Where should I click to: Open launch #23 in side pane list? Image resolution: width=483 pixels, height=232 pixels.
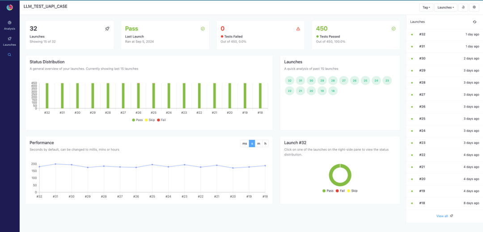(445, 143)
